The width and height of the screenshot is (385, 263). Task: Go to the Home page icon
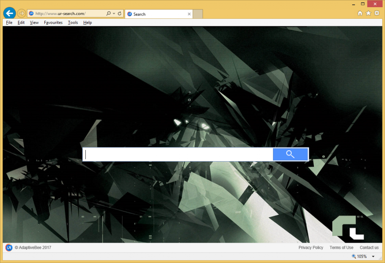point(360,13)
